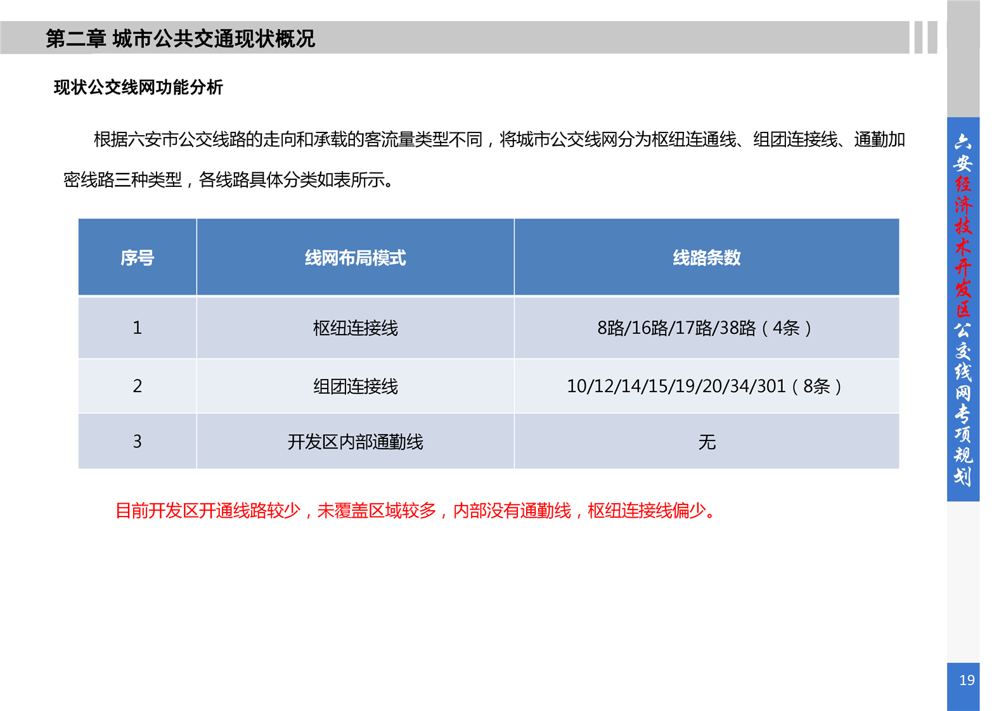Click the paragraph line starting 密线路三种类型
The width and height of the screenshot is (1006, 711).
coord(229,180)
